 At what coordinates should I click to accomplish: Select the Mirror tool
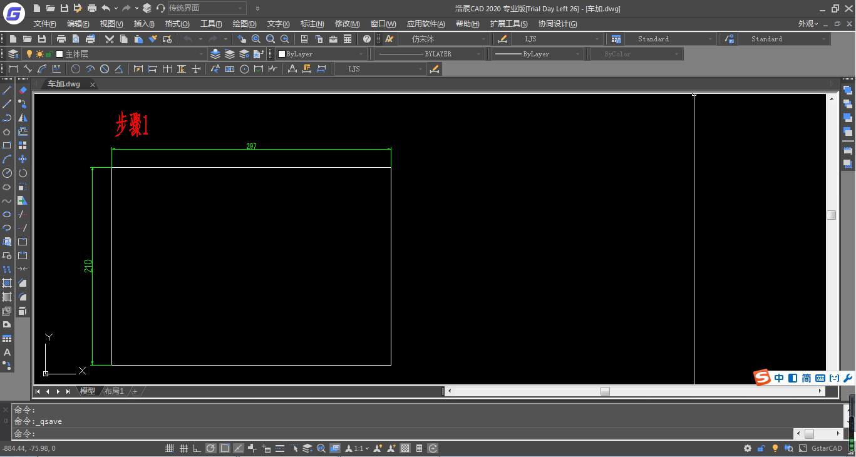pos(23,118)
